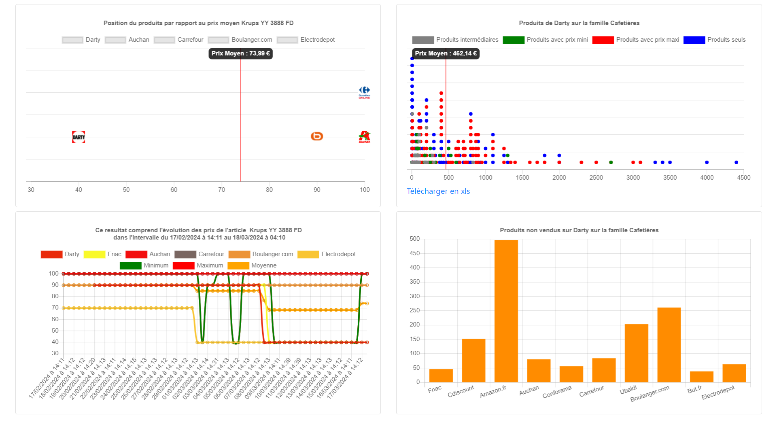Toggle Minimum green series legend

[x=144, y=265]
